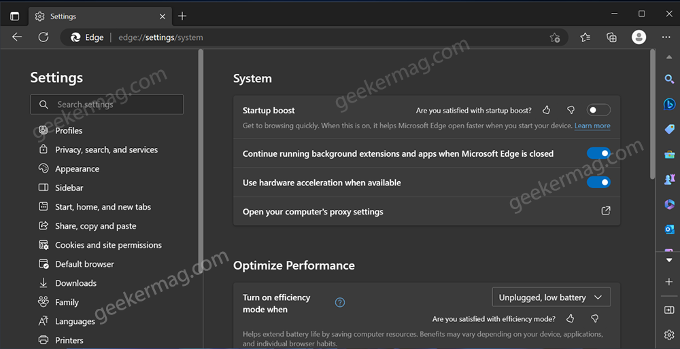Close the Settings tab

163,16
